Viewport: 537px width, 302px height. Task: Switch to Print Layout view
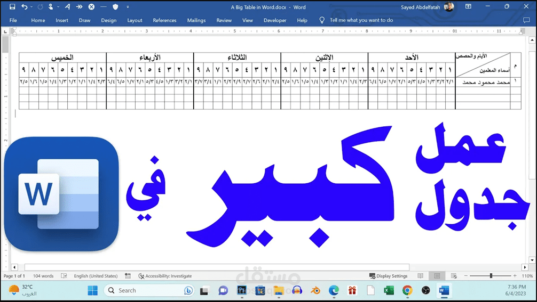point(437,276)
